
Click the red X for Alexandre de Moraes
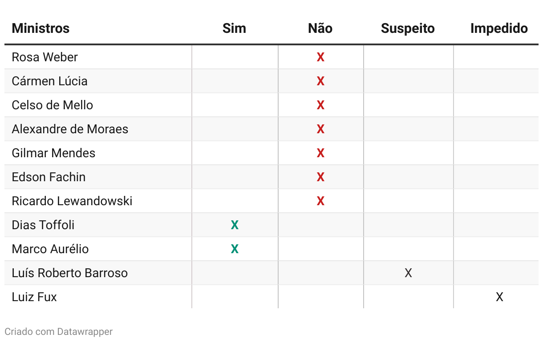[x=320, y=129]
